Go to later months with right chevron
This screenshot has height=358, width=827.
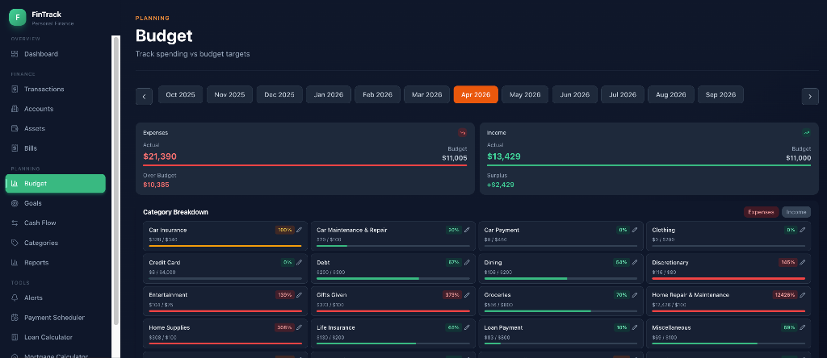pyautogui.click(x=810, y=96)
